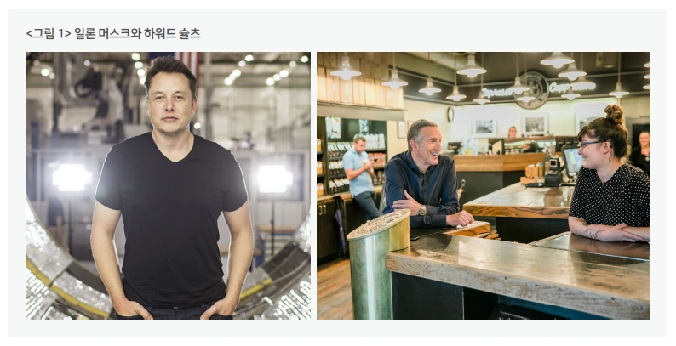
Task: Click the round wall clock in the café
Action: coord(450,115)
